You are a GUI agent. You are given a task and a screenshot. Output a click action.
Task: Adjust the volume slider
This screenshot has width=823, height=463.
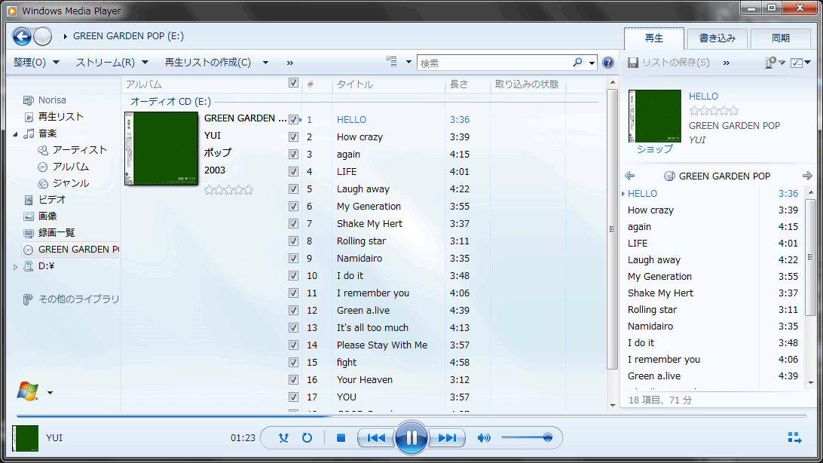coord(527,437)
